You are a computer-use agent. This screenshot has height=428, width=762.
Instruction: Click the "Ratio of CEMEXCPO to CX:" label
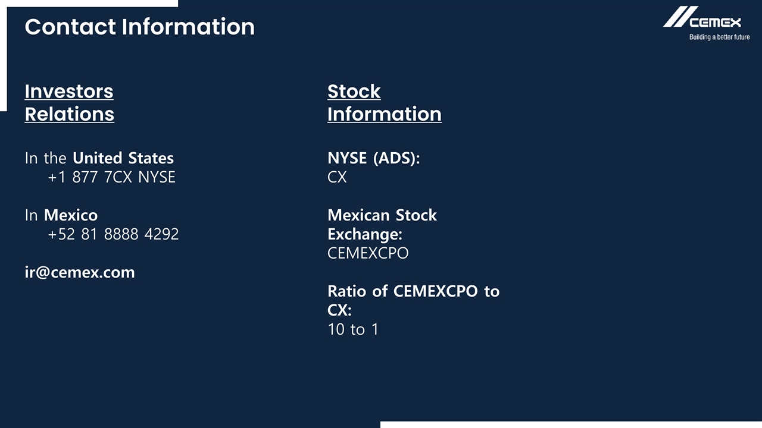[413, 300]
